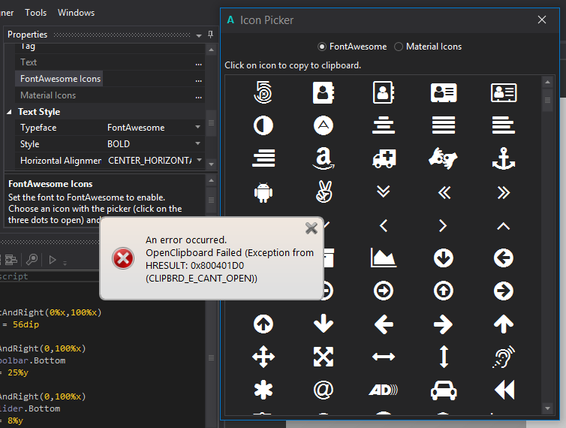Select the ambulance icon

pos(384,158)
